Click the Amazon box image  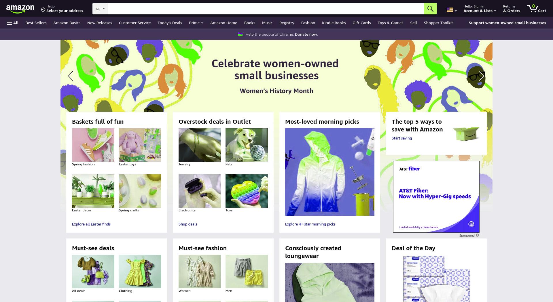coord(466,133)
